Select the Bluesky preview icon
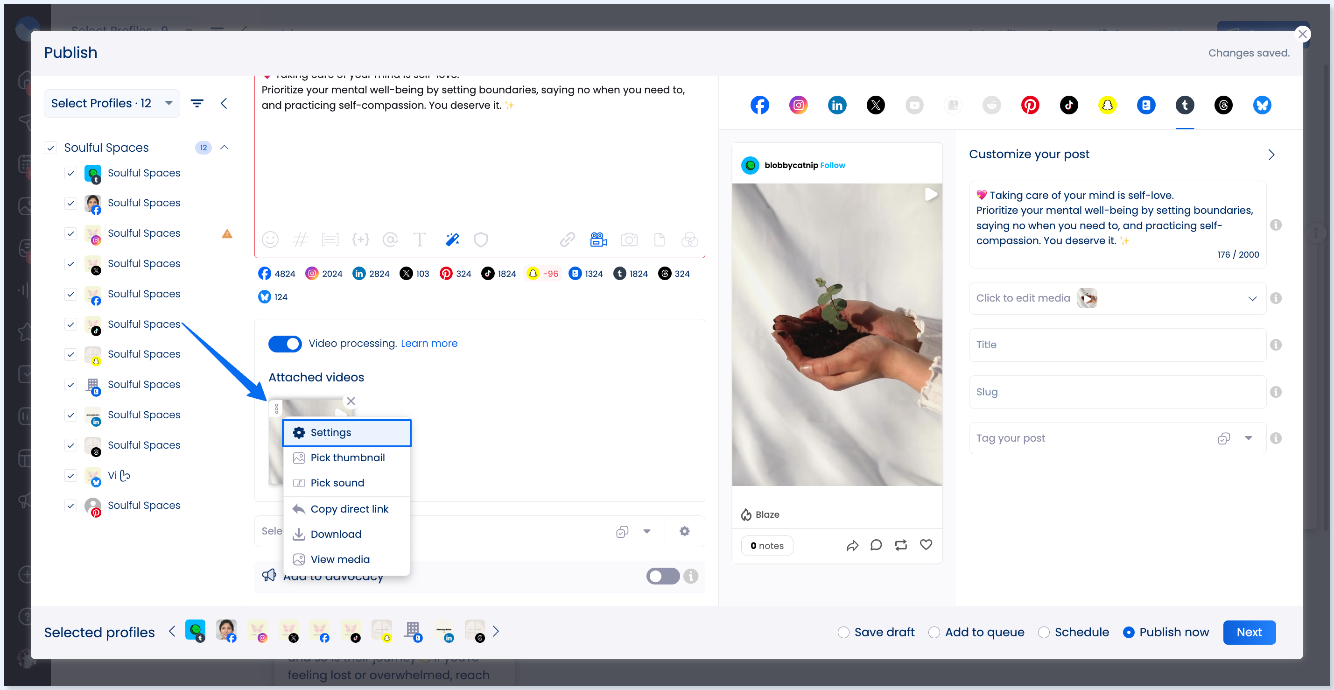Viewport: 1334px width, 690px height. coord(1262,105)
